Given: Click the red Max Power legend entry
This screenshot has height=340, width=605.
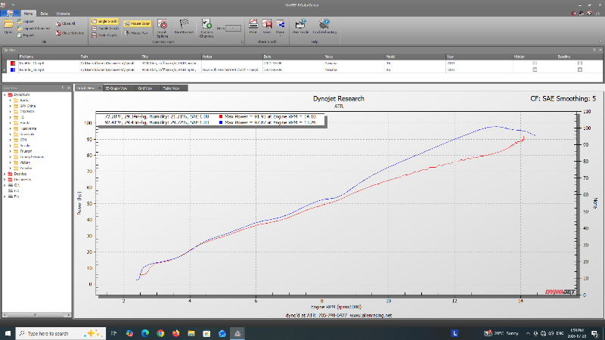Looking at the screenshot, I should pos(268,116).
